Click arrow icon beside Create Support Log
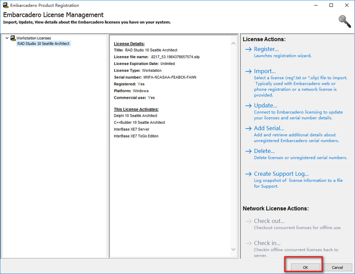 coord(248,174)
